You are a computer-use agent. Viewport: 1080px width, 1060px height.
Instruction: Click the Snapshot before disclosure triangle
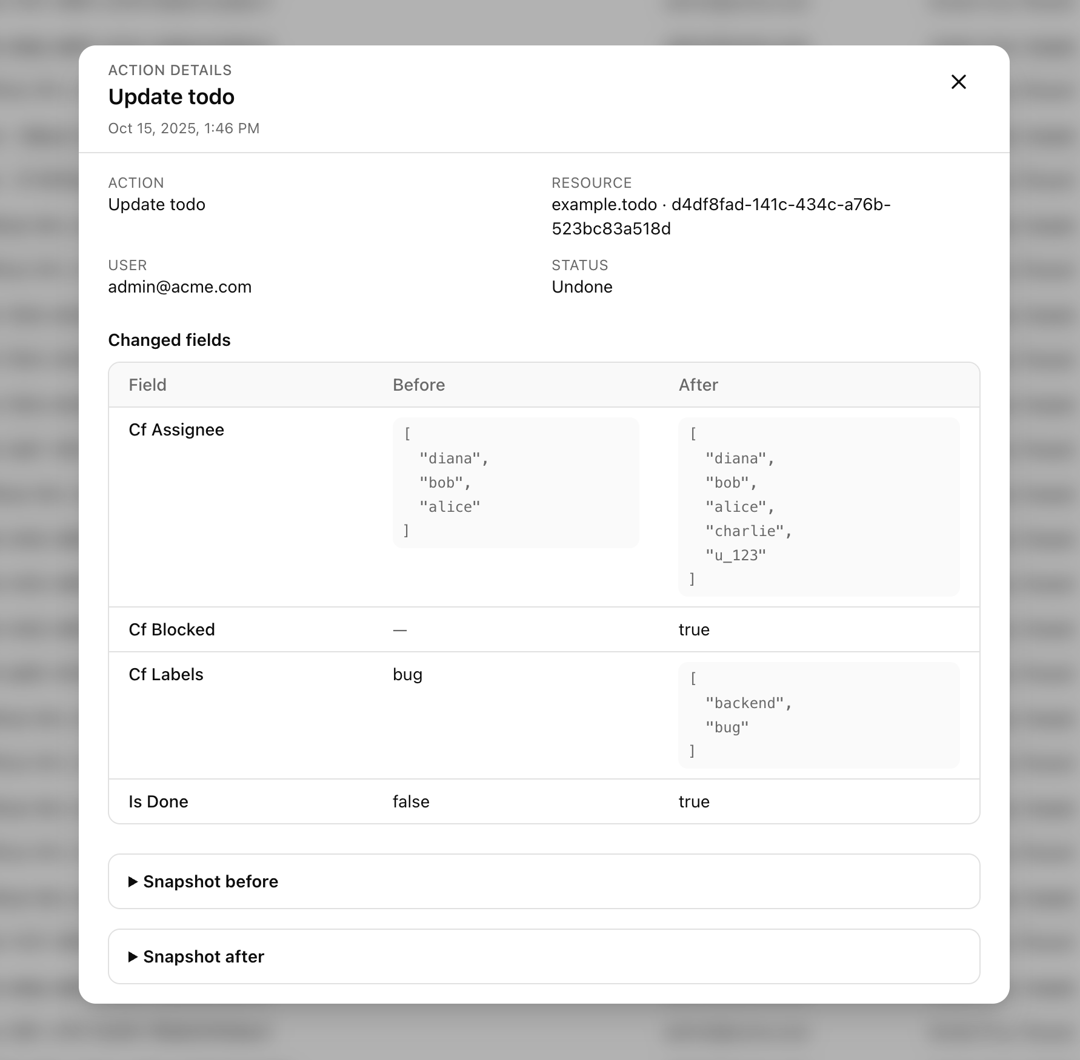pyautogui.click(x=133, y=882)
